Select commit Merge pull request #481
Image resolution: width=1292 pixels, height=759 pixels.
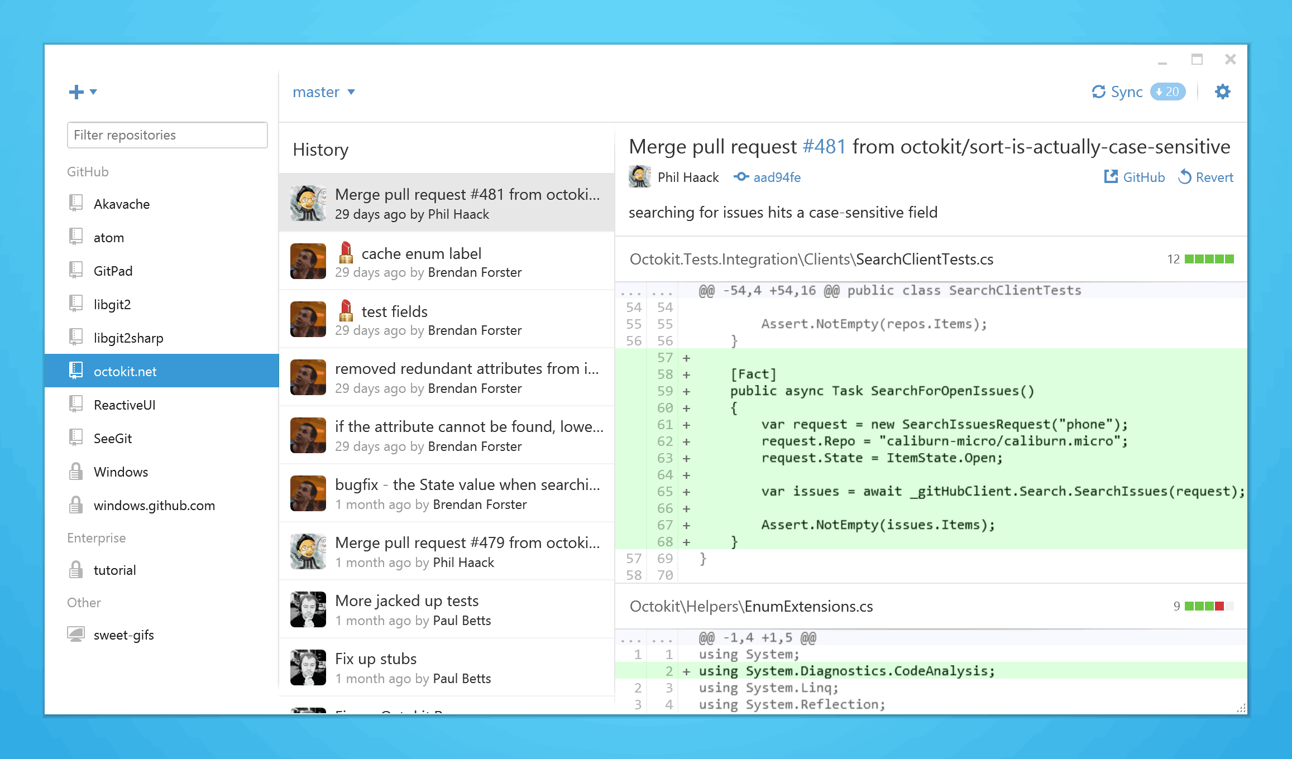[447, 203]
